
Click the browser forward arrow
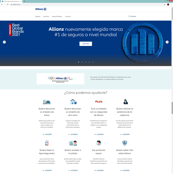point(5,5)
